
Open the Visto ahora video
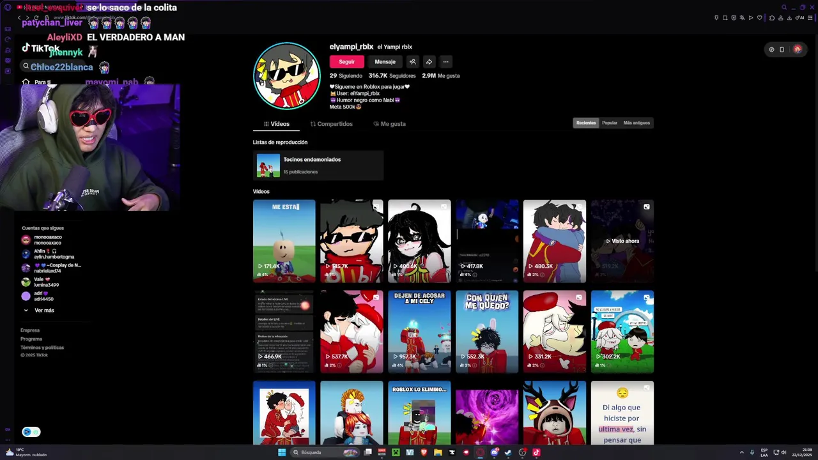(622, 241)
